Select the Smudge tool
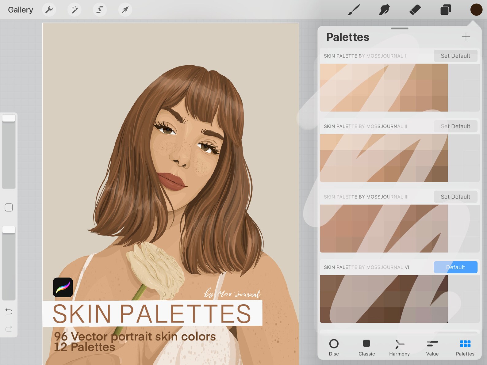This screenshot has width=487, height=365. click(x=384, y=10)
